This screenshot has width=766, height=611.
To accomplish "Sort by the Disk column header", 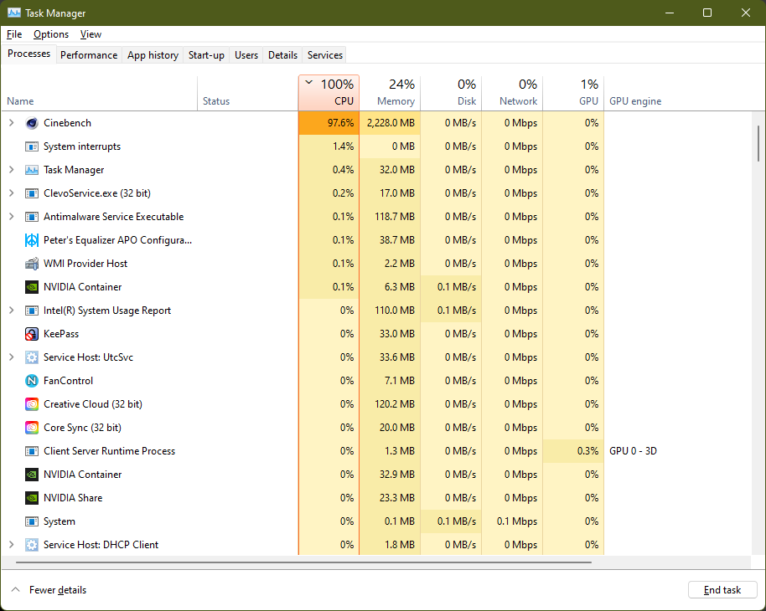I will coord(451,93).
